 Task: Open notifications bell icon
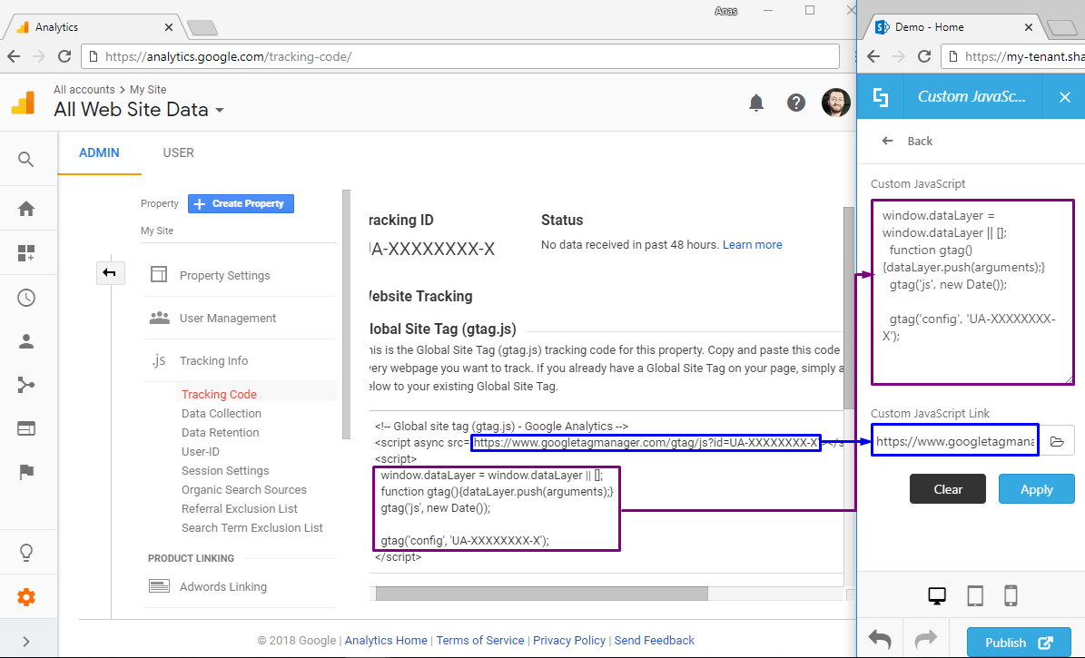[756, 103]
